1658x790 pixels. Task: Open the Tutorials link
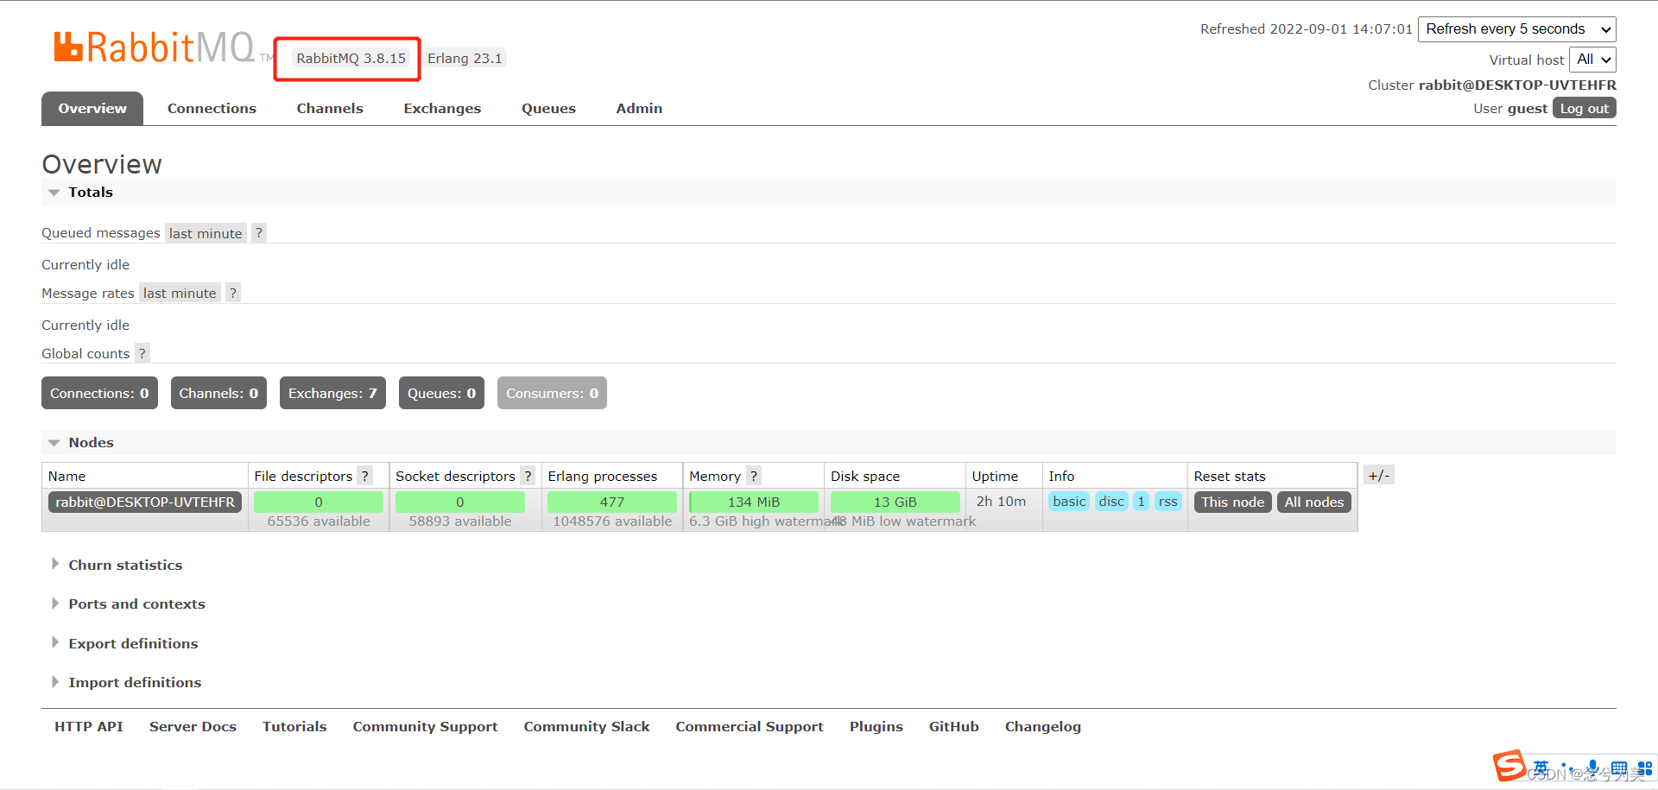coord(294,727)
